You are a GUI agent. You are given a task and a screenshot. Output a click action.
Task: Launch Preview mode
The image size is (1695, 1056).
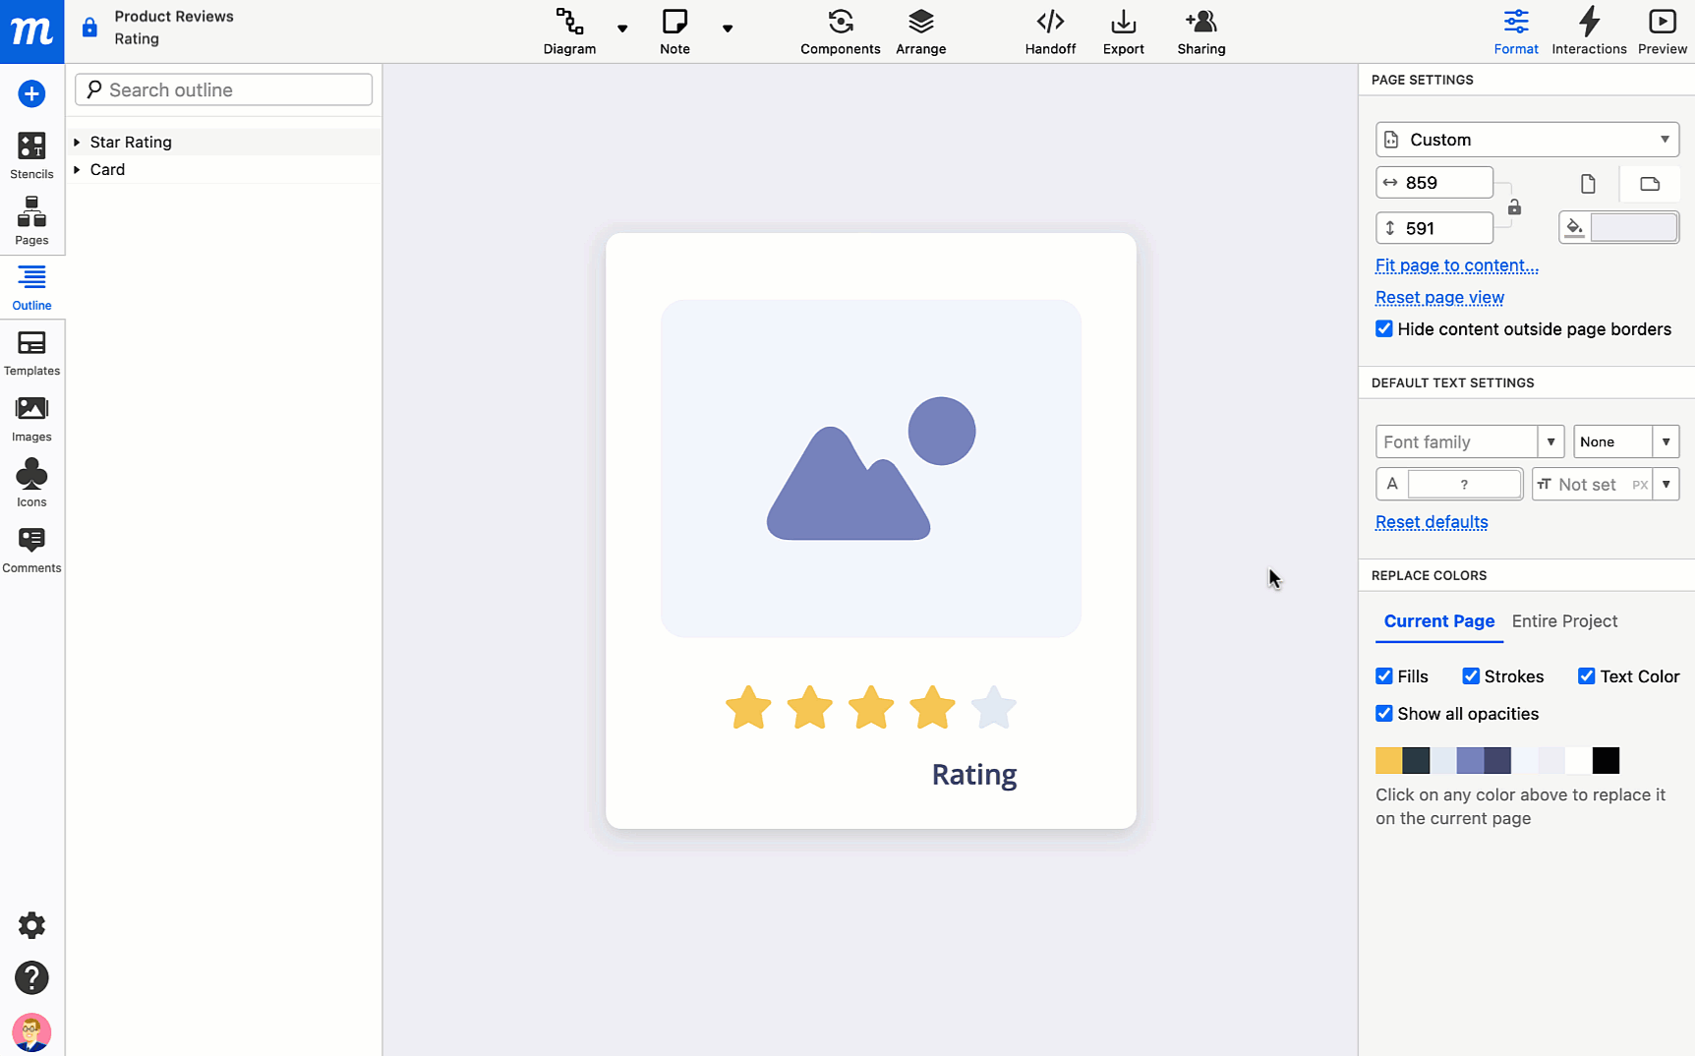[x=1662, y=31]
